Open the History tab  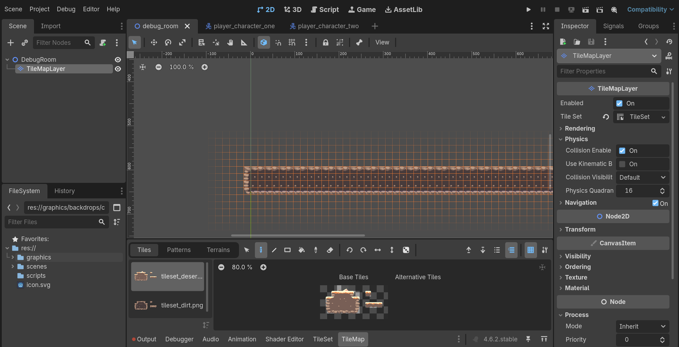click(x=65, y=191)
